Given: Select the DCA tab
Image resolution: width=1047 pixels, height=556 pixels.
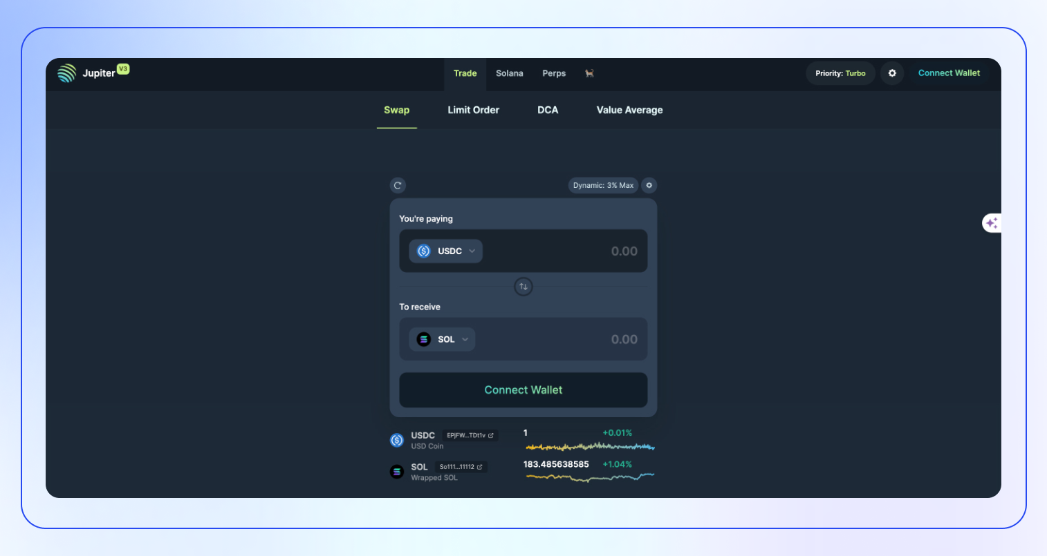Looking at the screenshot, I should pos(548,110).
